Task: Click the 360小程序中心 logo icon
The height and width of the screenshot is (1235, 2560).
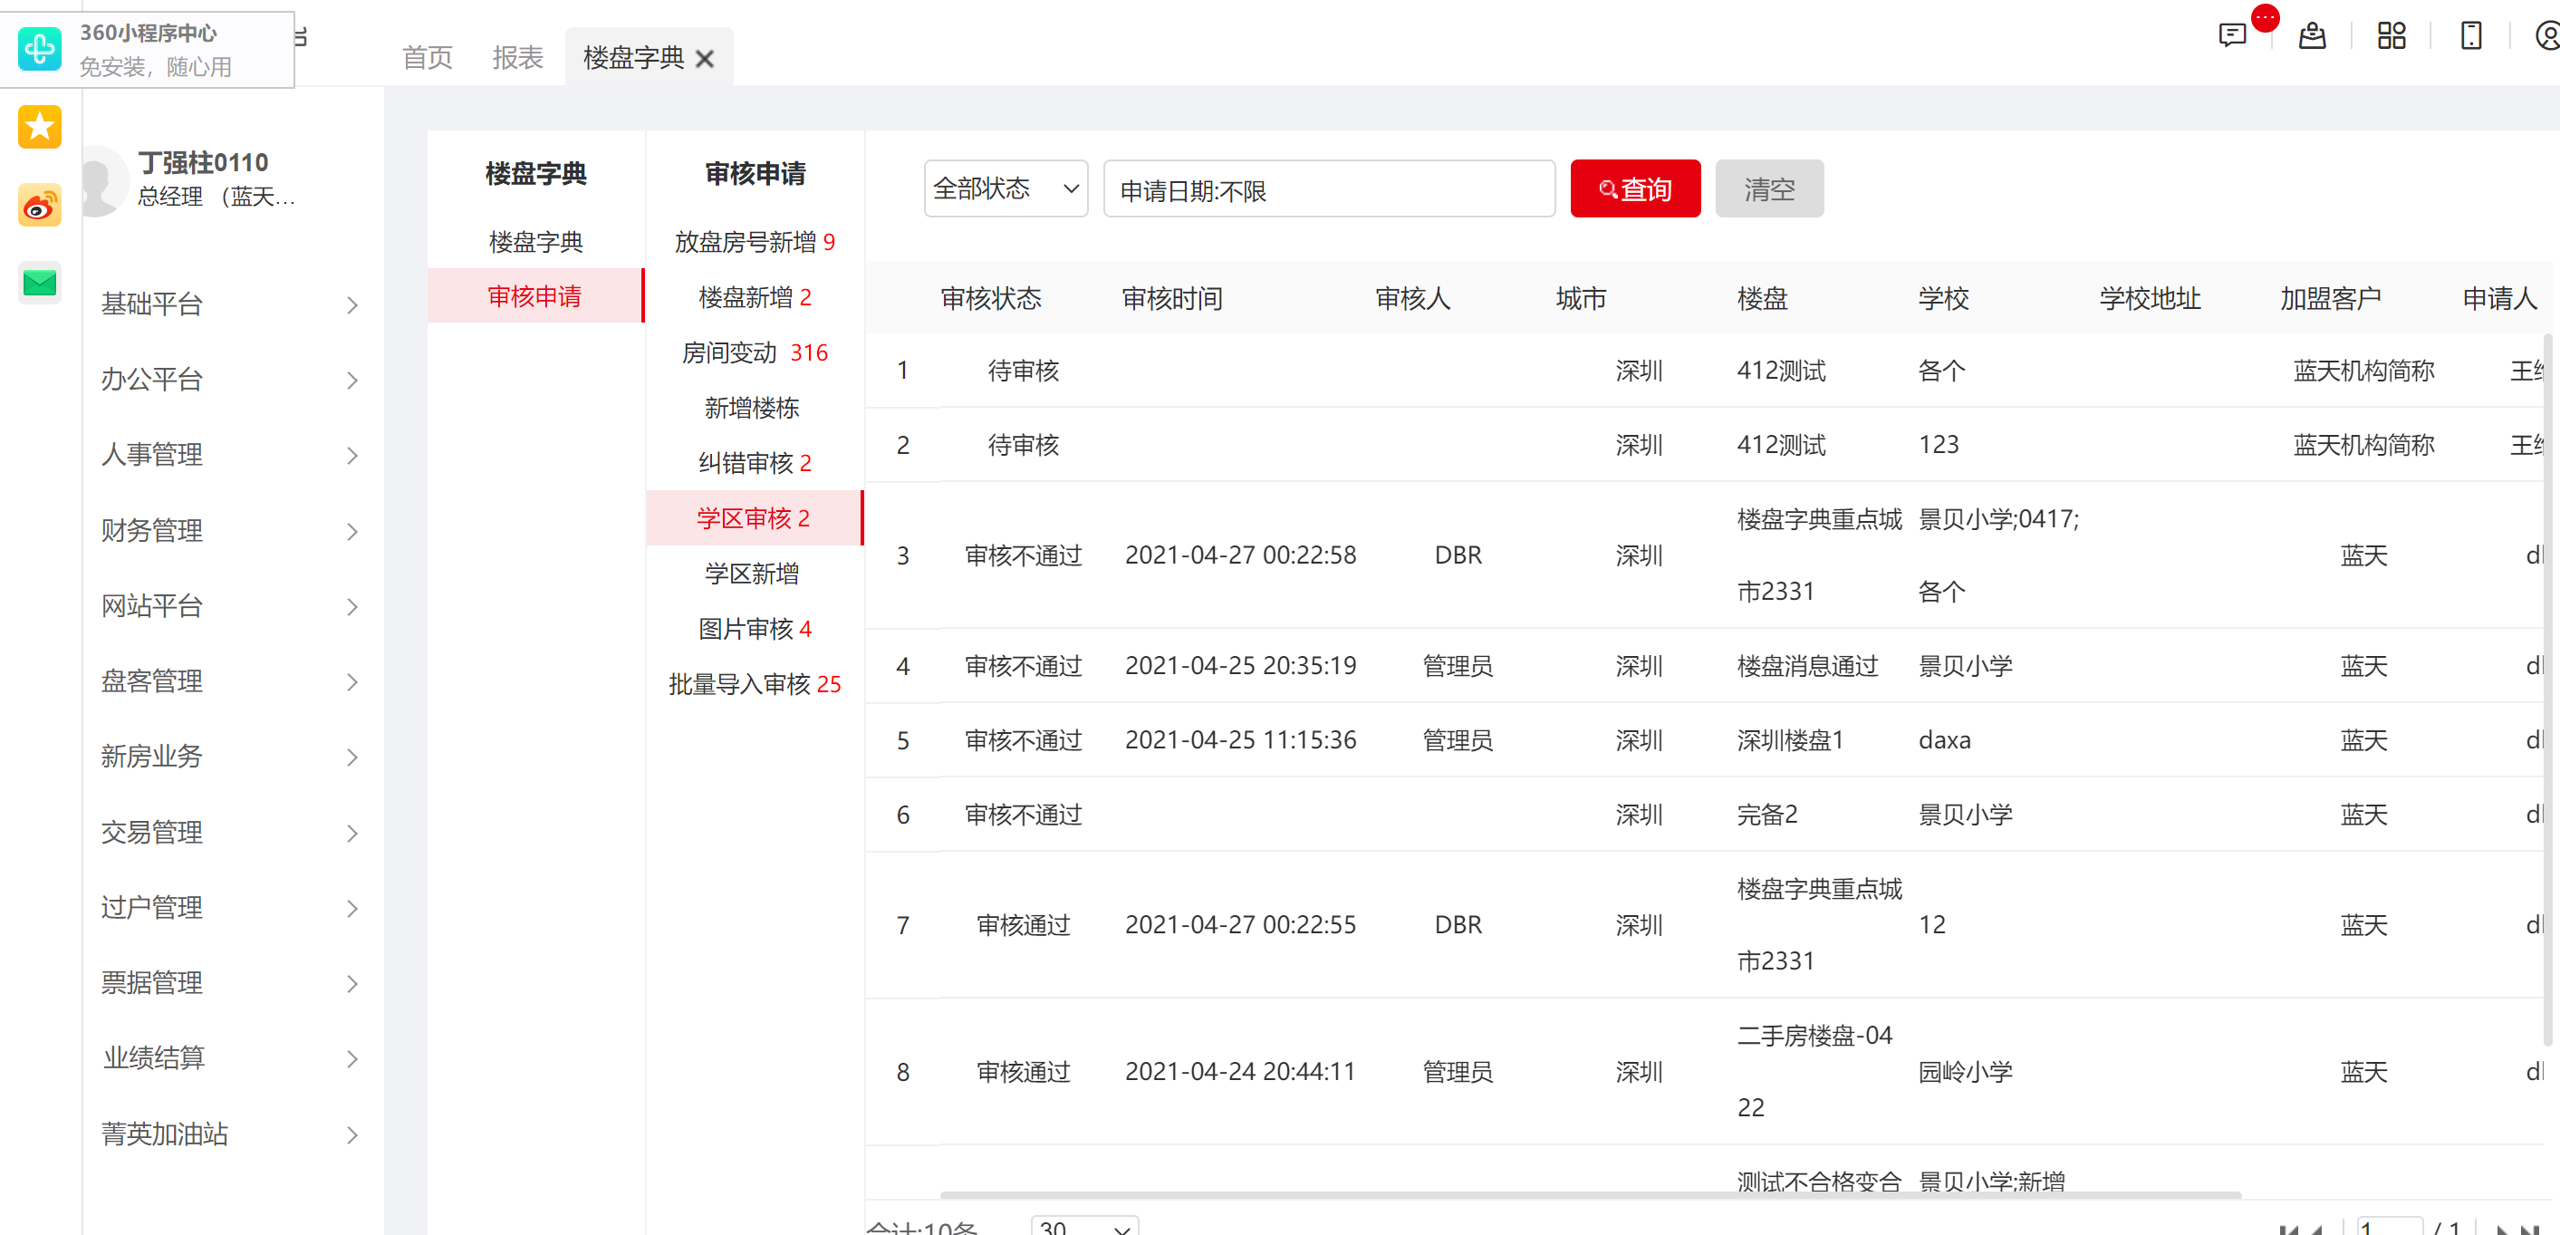Action: 40,49
